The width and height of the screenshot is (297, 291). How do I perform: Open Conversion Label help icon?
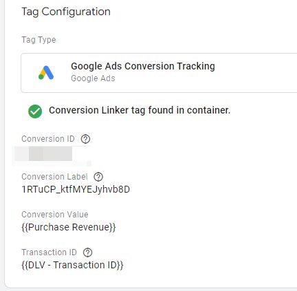coord(98,177)
